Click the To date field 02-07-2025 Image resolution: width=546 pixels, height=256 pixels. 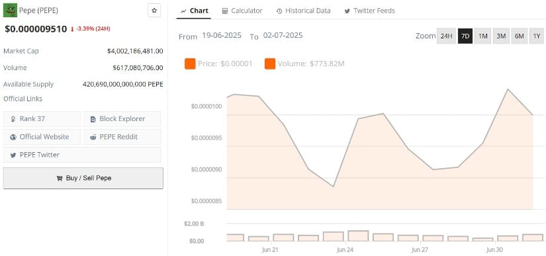point(283,35)
